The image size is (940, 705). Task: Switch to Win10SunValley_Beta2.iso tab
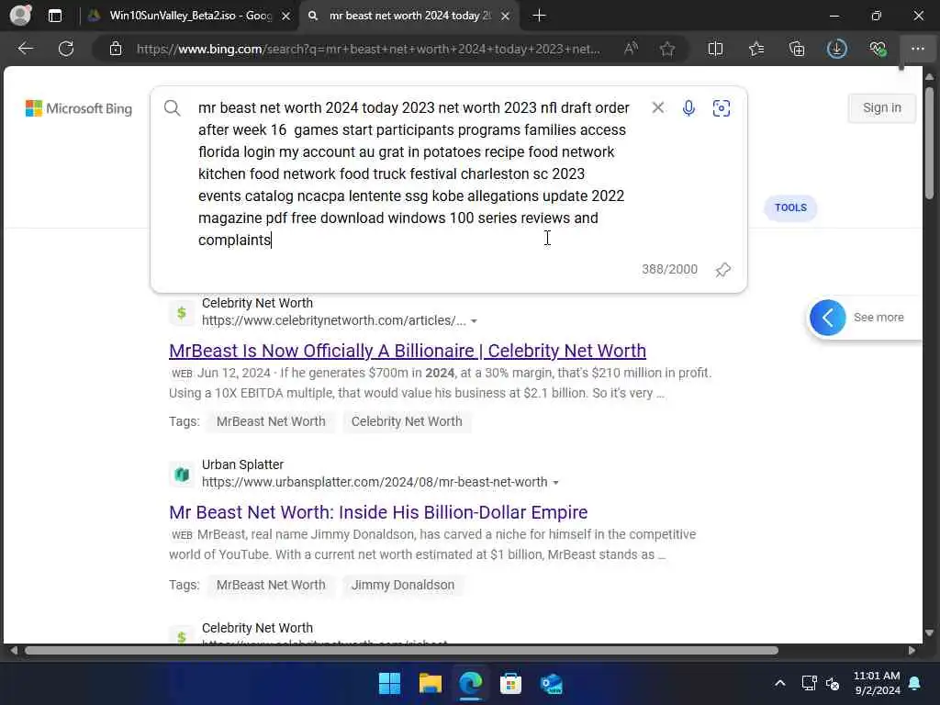[191, 16]
